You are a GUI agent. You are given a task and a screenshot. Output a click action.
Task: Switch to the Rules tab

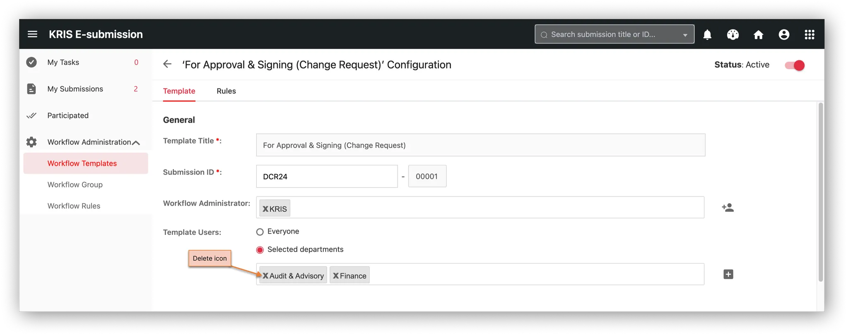click(x=226, y=91)
